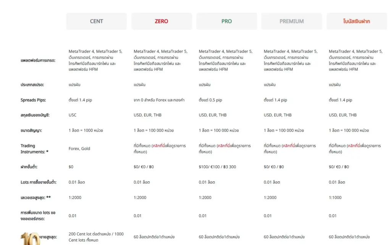Click the Spreads Pips row label
The image size is (391, 245).
(33, 100)
